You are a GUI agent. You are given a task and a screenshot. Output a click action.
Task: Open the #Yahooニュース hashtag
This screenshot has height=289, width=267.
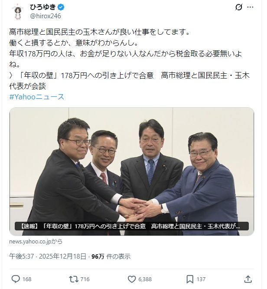pyautogui.click(x=37, y=97)
